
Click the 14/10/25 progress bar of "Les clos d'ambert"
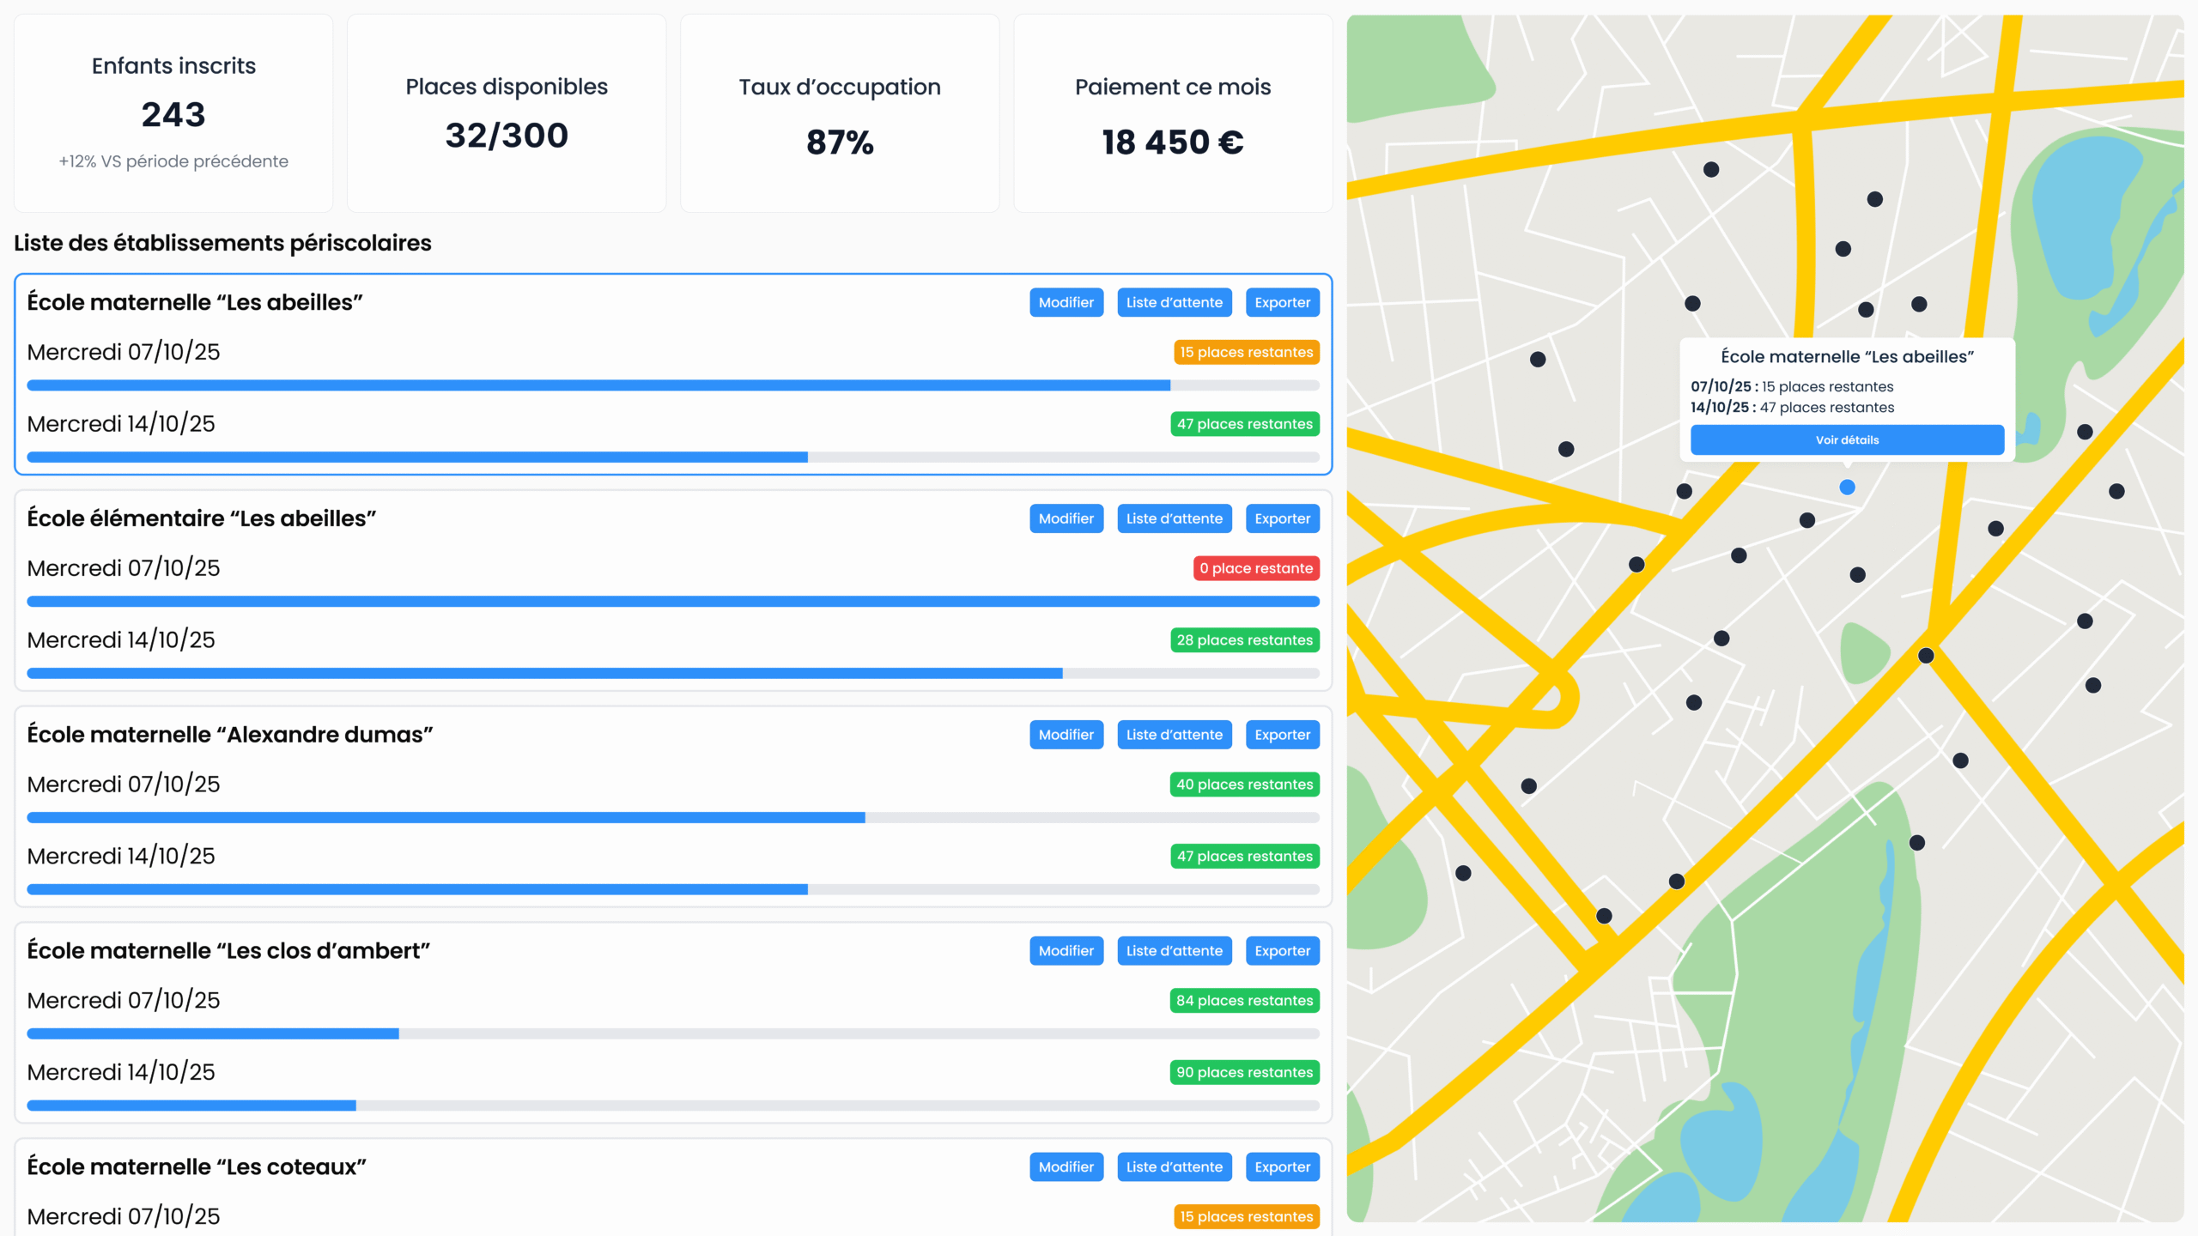[672, 1106]
